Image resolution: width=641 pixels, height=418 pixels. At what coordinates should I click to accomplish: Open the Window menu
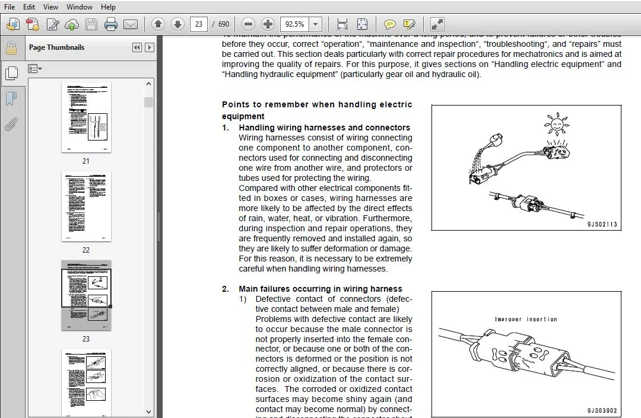(x=80, y=7)
